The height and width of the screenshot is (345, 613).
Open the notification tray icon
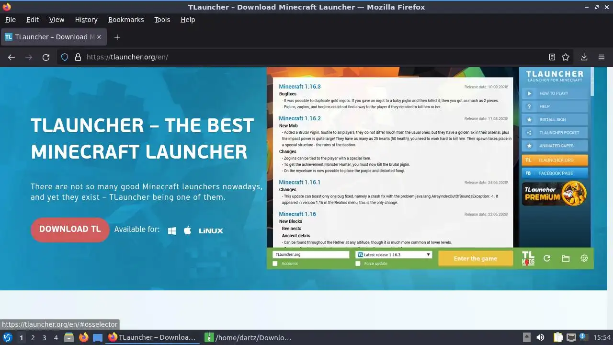(584, 337)
